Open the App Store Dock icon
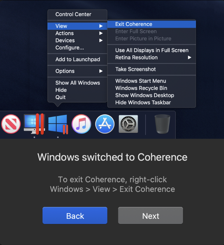Image resolution: width=224 pixels, height=245 pixels. (x=105, y=124)
